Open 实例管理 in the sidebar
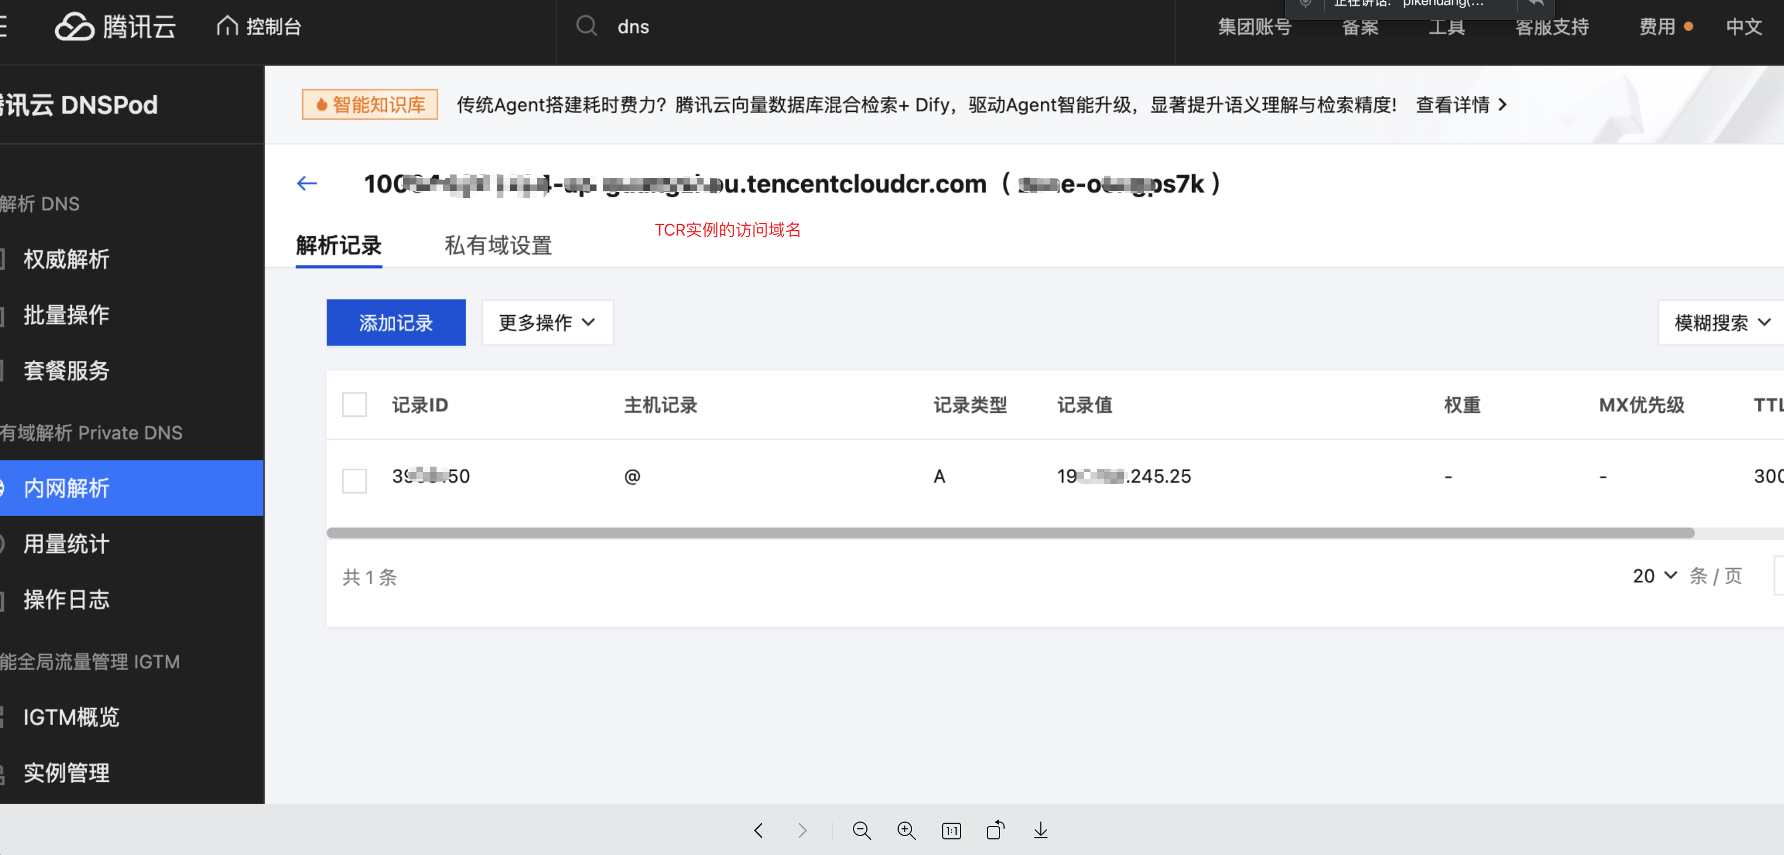 click(66, 773)
